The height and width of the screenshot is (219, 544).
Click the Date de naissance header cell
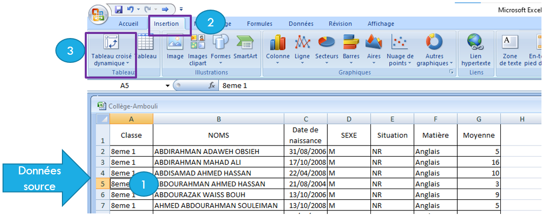[x=305, y=135]
